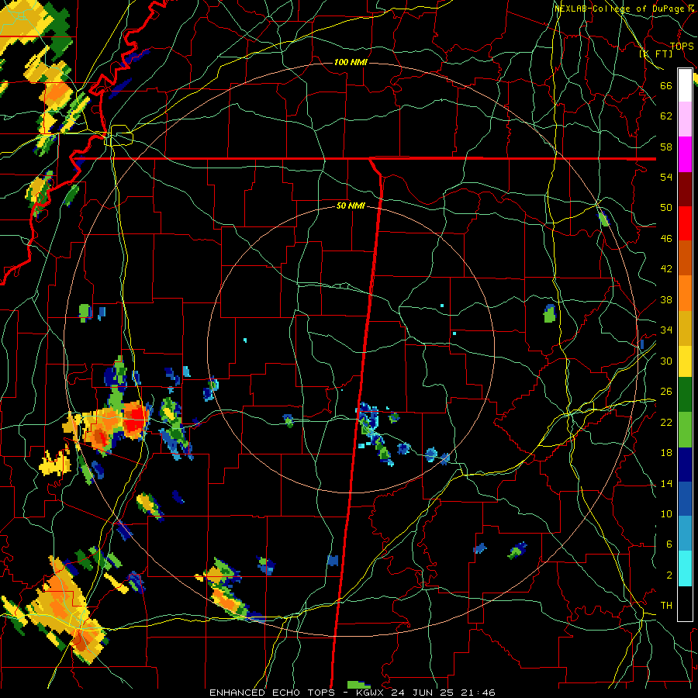Click the "ENHANCED ECHO TOPS" caption text
The image size is (698, 698).
coord(271,693)
